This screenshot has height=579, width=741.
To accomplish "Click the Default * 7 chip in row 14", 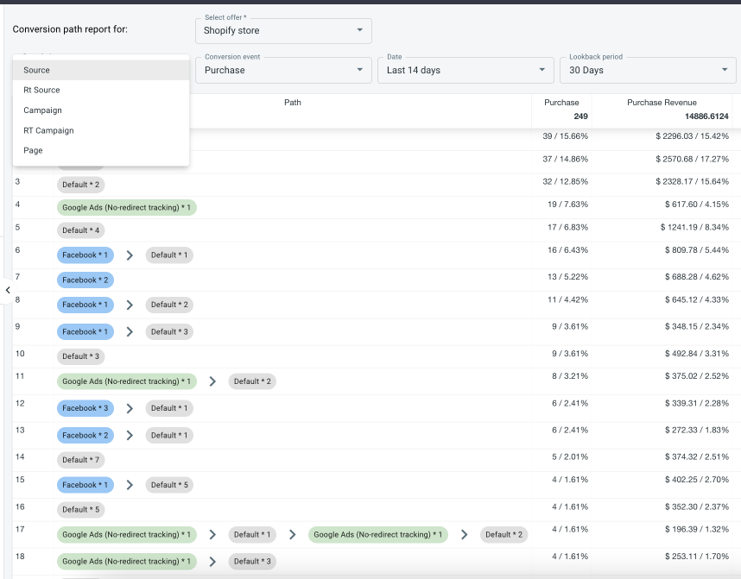I will tap(81, 460).
